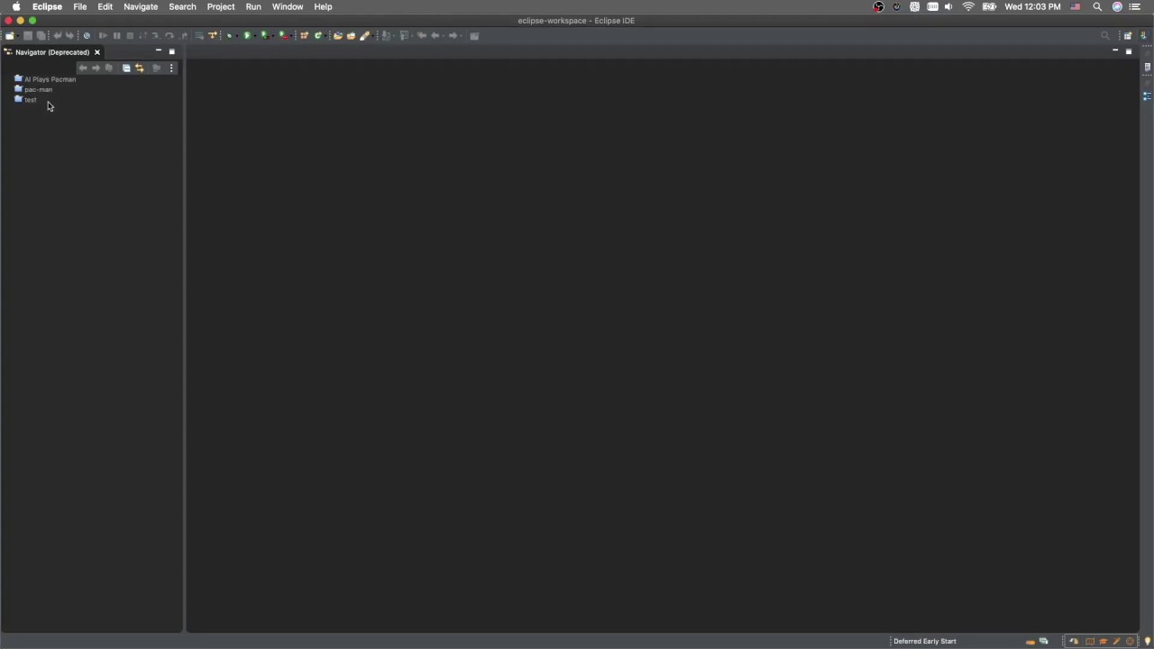
Task: Click the Back navigation arrow in main toolbar
Action: pyautogui.click(x=435, y=36)
